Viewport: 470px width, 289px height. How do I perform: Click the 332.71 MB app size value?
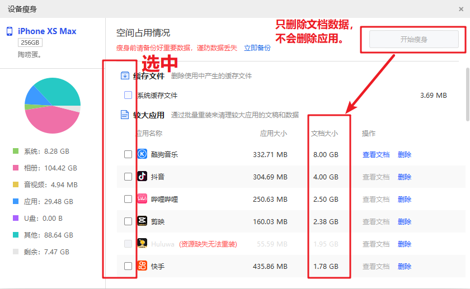click(270, 154)
